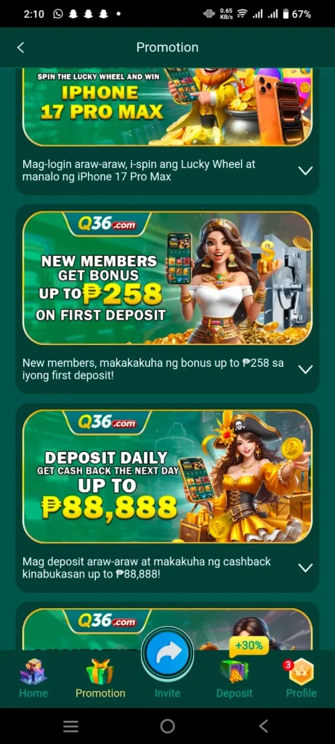Tap the Android recent apps button
335x744 pixels.
(x=70, y=726)
